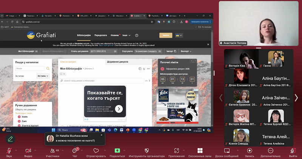
Task: Open the Участники participants panel
Action: pyautogui.click(x=52, y=153)
